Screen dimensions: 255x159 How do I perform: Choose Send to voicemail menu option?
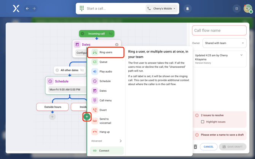105,121
